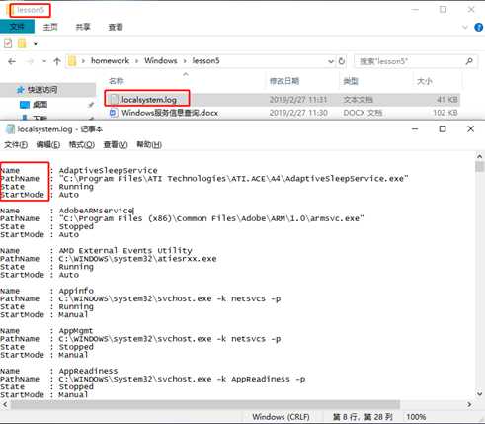Click the 100% zoom status entry
The image size is (485, 424).
(416, 417)
